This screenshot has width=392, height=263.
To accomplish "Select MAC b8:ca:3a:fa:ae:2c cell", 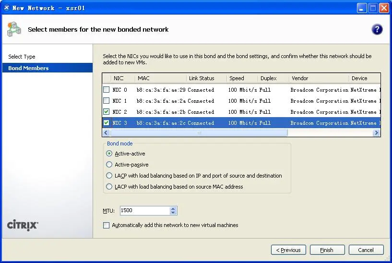I will 161,123.
